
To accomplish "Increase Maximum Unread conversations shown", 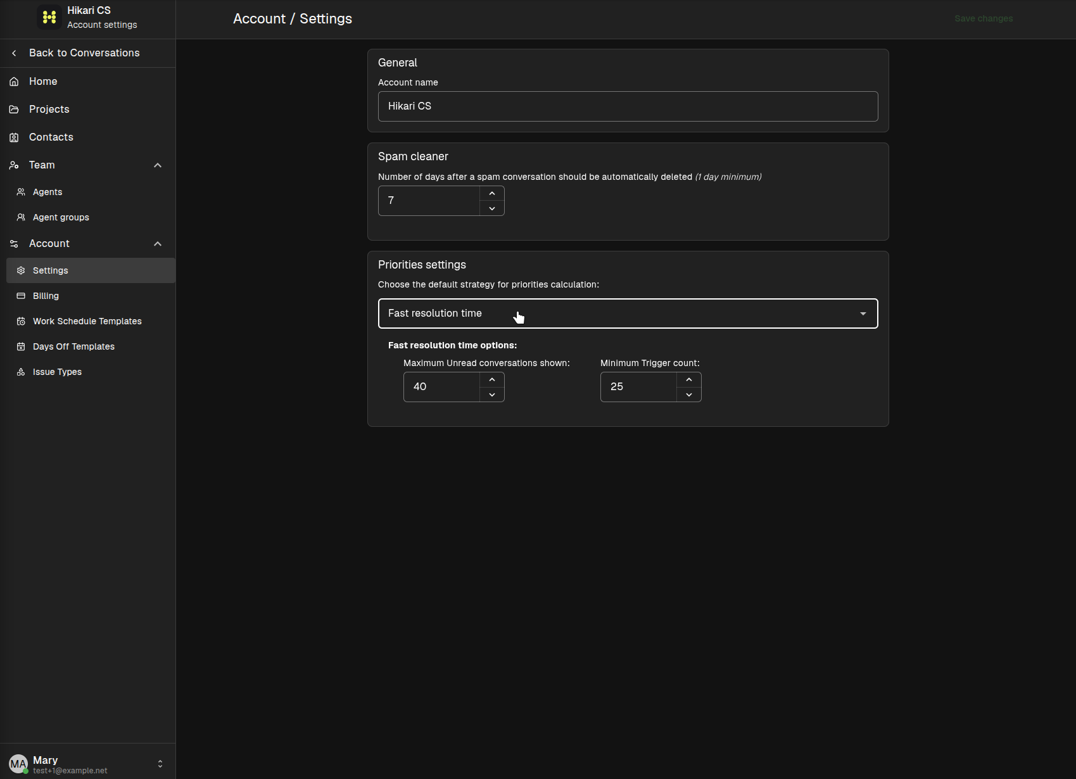I will pos(492,379).
